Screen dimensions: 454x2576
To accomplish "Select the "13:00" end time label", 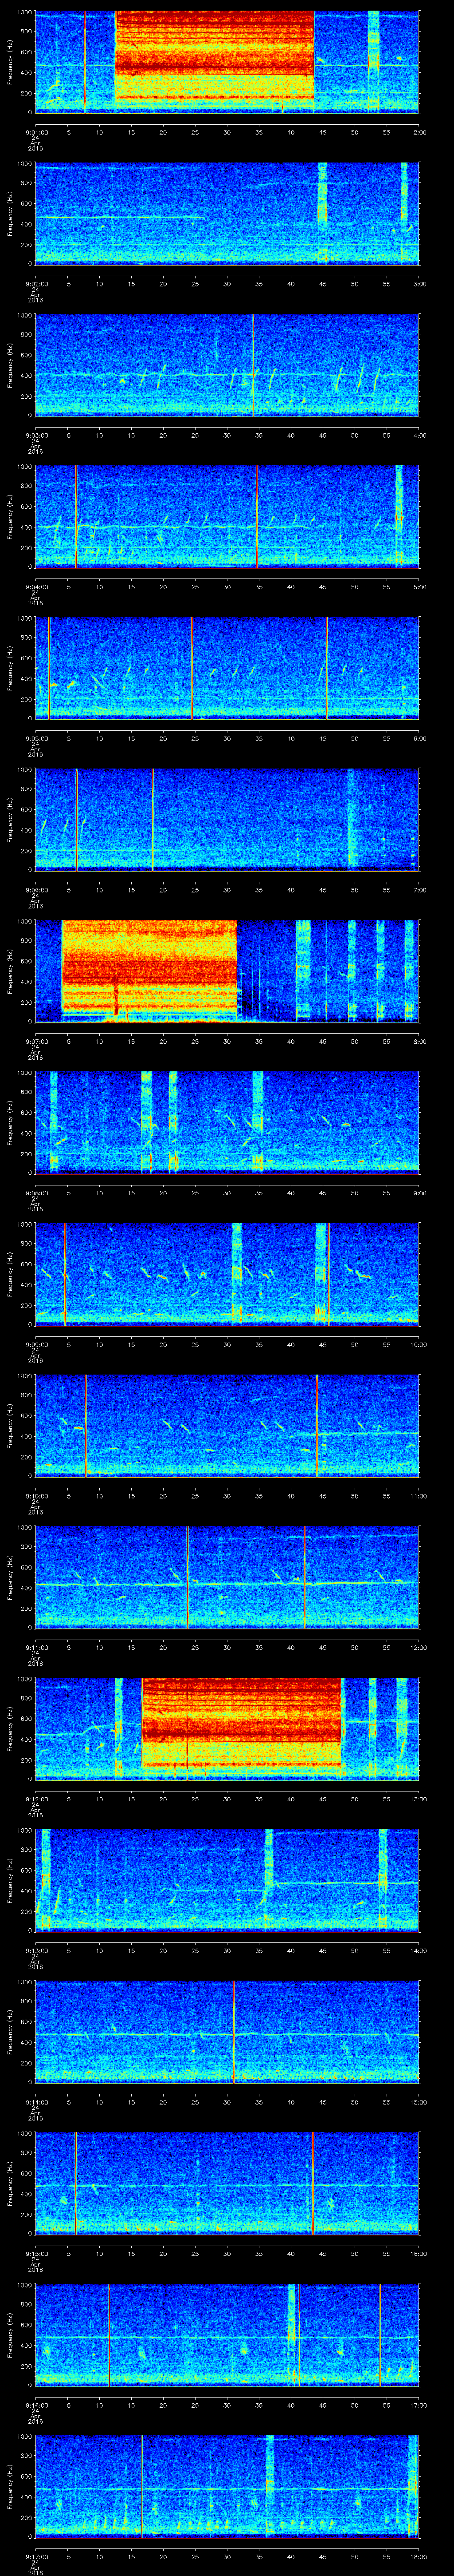I will pyautogui.click(x=419, y=1798).
